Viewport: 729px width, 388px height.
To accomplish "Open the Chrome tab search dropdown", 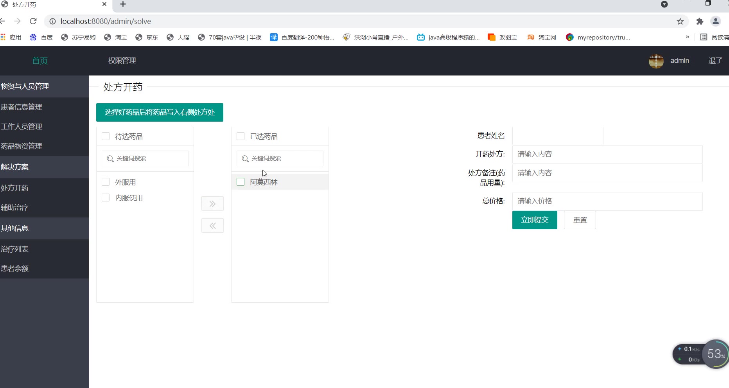I will click(x=664, y=4).
